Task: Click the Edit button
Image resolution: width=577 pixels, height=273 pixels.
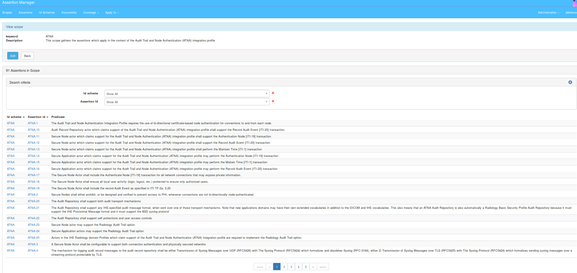Action: click(13, 56)
